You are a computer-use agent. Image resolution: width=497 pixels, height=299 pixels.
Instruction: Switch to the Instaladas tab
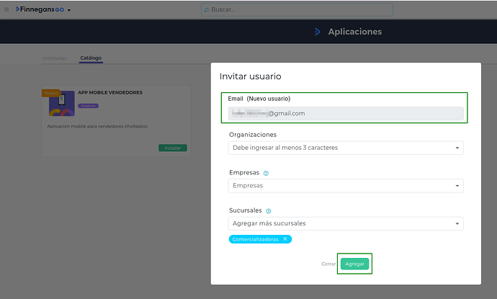click(x=55, y=58)
